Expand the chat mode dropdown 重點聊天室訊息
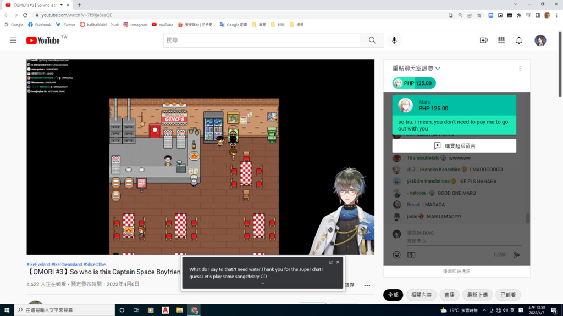The width and height of the screenshot is (563, 316). pyautogui.click(x=416, y=69)
